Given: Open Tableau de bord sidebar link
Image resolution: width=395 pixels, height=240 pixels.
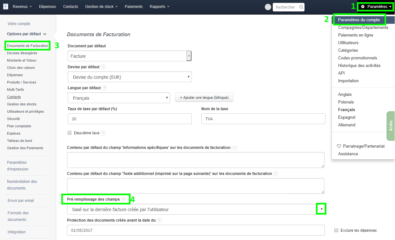Looking at the screenshot, I should click(19, 141).
